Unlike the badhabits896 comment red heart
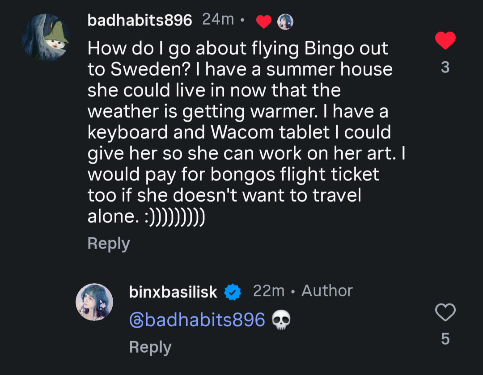 click(x=445, y=41)
